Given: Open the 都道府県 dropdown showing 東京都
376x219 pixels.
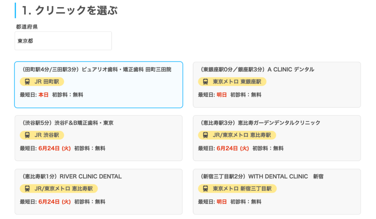Looking at the screenshot, I should pos(63,41).
